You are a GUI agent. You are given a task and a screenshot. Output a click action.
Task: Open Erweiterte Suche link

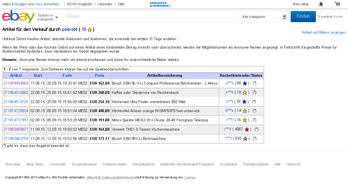331,17
